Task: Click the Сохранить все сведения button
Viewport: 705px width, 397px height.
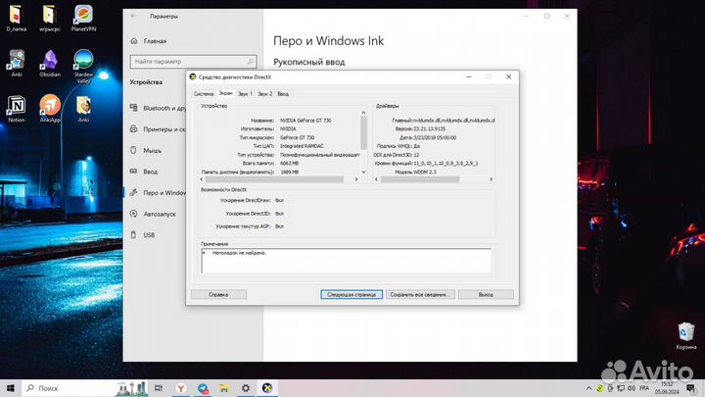Action: click(x=418, y=293)
